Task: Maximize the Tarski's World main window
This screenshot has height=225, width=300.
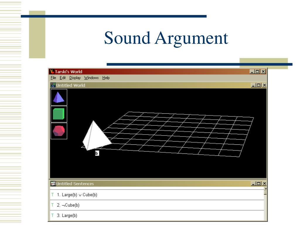Action: coord(257,71)
